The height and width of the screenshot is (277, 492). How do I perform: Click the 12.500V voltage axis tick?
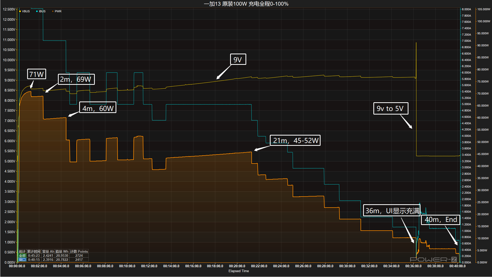tap(9, 9)
